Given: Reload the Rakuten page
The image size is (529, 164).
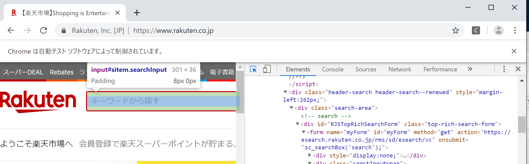Looking at the screenshot, I should tap(44, 31).
